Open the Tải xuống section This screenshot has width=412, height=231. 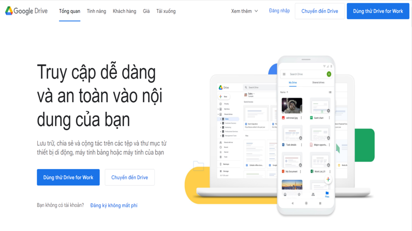[x=166, y=11]
